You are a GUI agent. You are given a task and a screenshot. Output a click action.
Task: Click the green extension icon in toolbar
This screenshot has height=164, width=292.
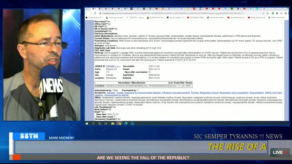(x=273, y=13)
